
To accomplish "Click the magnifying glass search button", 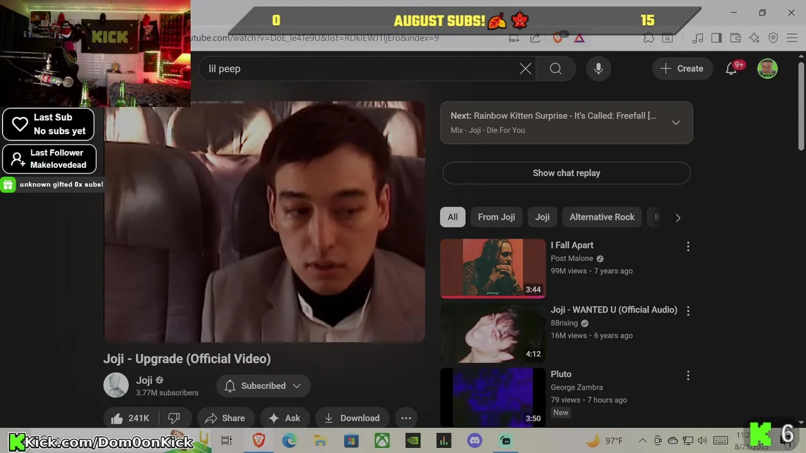I will (555, 69).
